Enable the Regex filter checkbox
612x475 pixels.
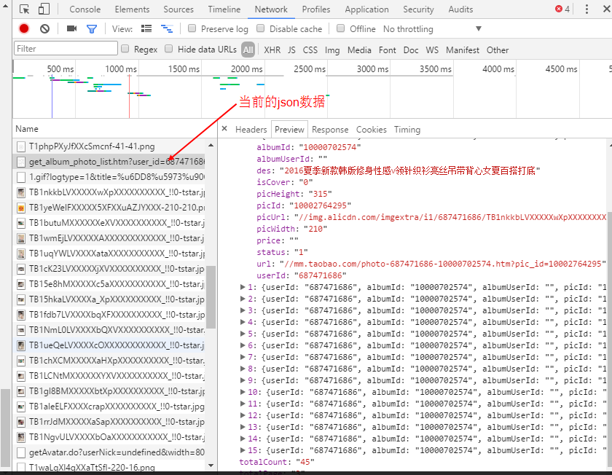(x=125, y=48)
